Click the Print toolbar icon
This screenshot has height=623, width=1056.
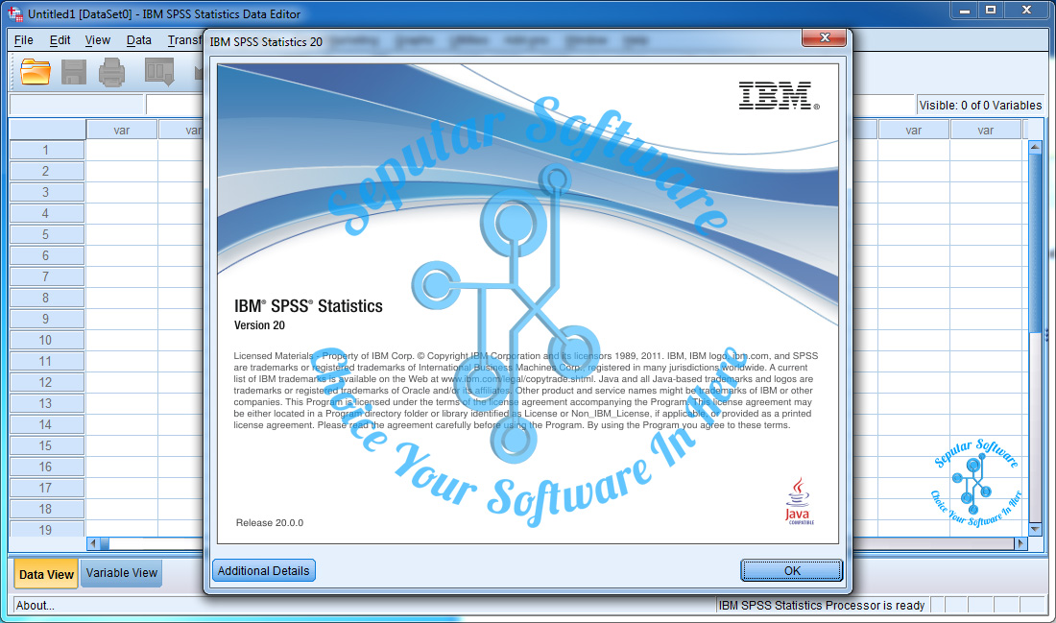112,72
